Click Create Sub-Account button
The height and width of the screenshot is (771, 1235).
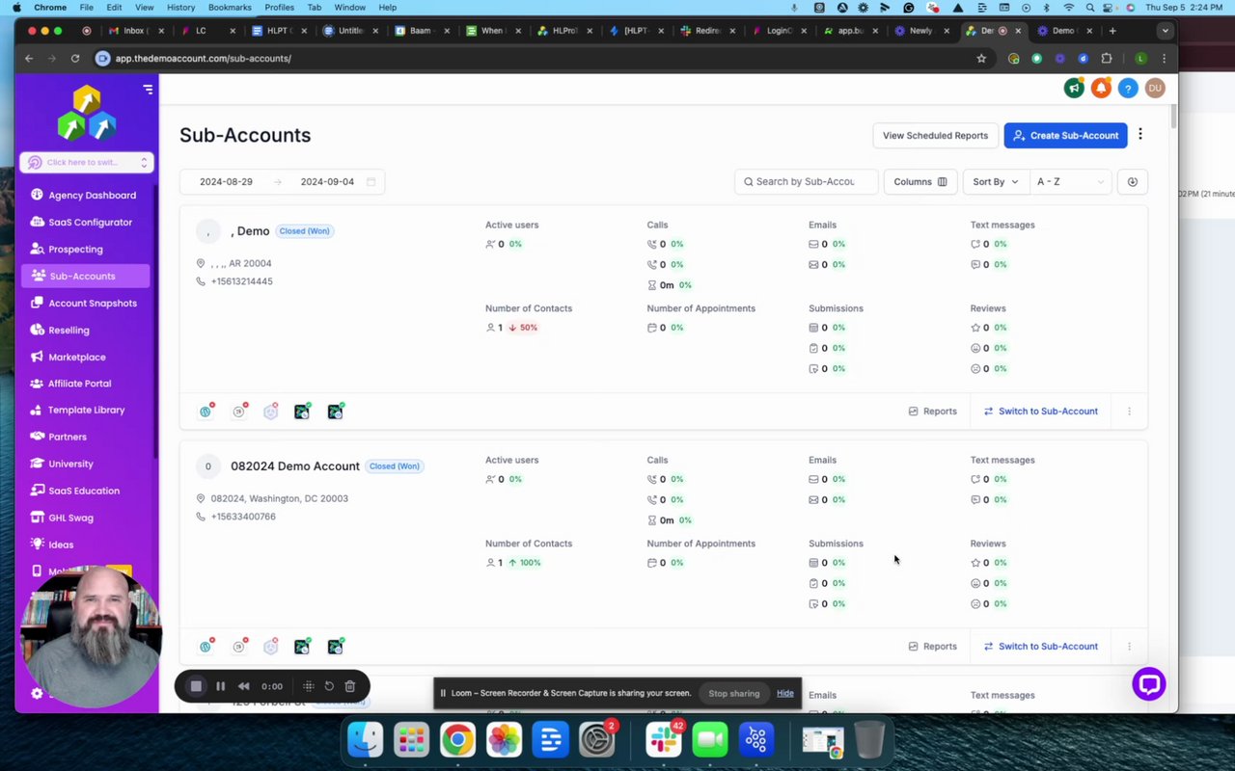[1065, 135]
